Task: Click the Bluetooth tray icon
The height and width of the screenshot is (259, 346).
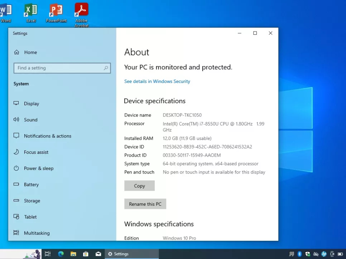Action: pos(299,254)
